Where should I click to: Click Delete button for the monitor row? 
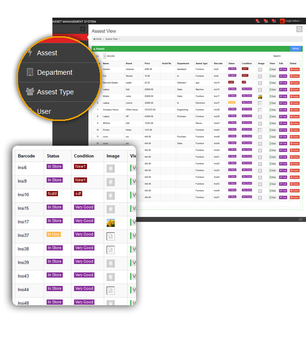295,69
